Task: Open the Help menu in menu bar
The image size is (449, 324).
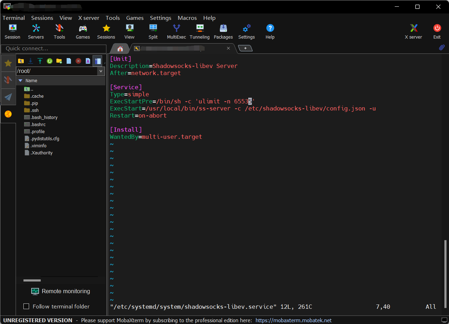Action: tap(209, 18)
